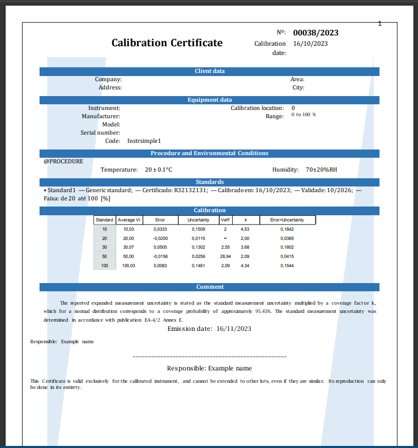Click the Instrsimple1 code value

[x=144, y=141]
